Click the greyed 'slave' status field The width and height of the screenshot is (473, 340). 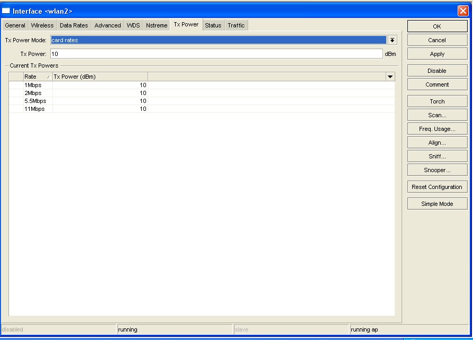click(291, 329)
